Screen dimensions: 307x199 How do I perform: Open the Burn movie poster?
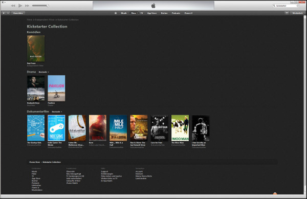point(98,128)
